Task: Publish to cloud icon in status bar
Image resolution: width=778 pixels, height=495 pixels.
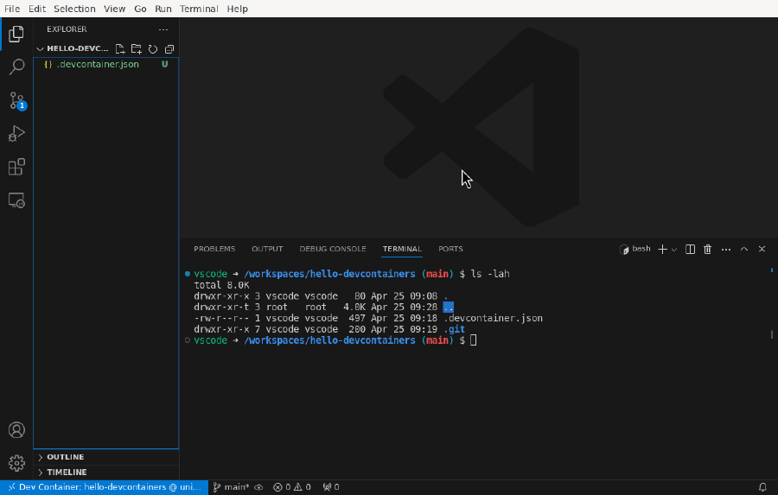Action: (x=258, y=487)
